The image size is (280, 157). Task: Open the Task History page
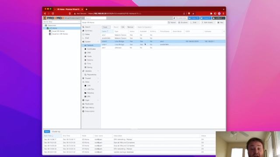[x=89, y=108]
